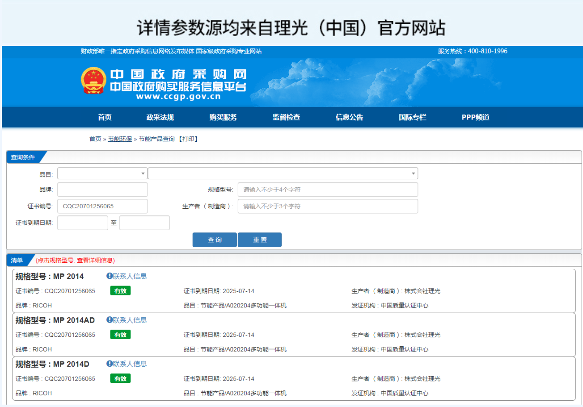Go to 首页 in navigation bar
583x407 pixels.
tap(105, 117)
